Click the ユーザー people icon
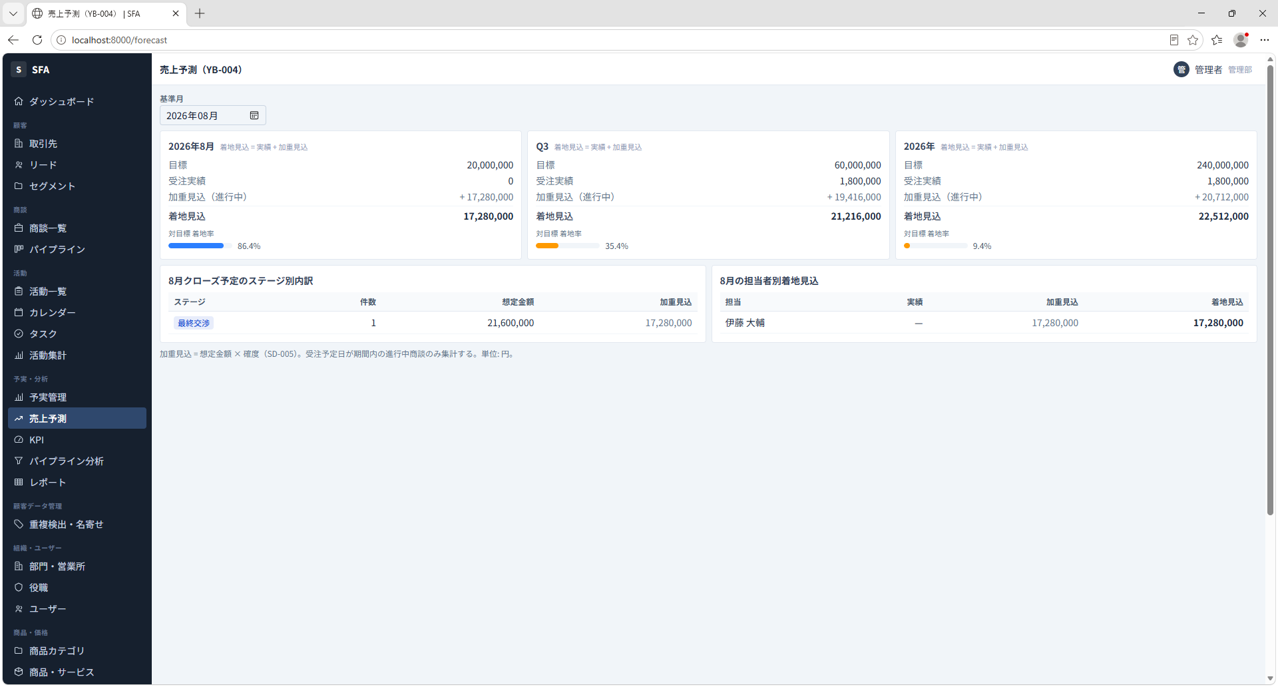The width and height of the screenshot is (1278, 687). point(19,608)
